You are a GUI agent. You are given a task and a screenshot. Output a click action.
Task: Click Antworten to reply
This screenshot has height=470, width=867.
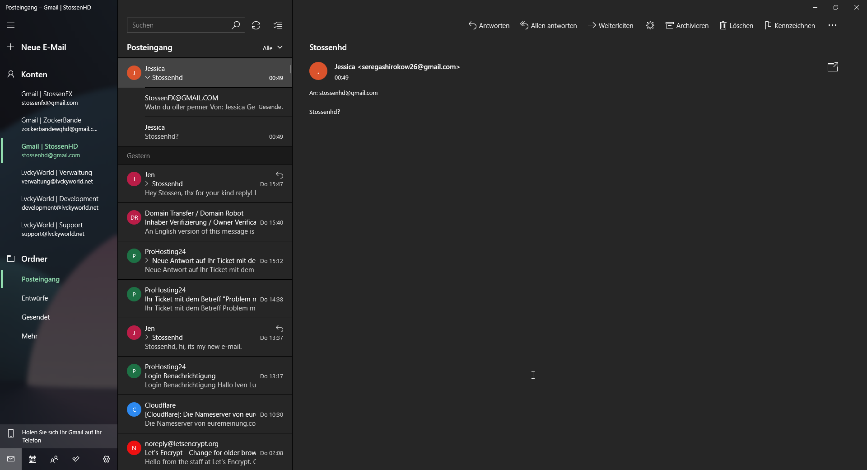coord(489,26)
